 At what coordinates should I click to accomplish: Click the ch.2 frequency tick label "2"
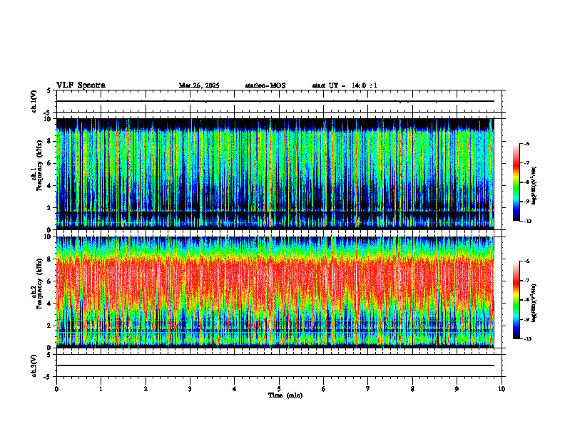point(50,326)
